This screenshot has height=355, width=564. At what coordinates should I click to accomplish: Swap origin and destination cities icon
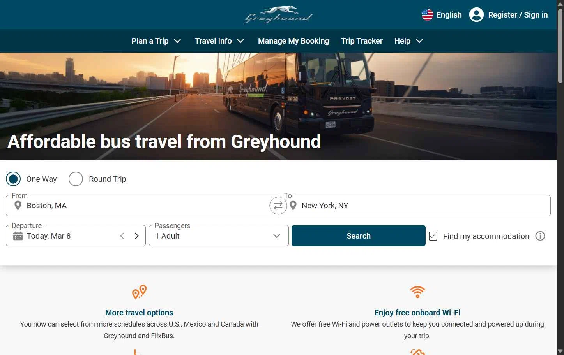(278, 206)
